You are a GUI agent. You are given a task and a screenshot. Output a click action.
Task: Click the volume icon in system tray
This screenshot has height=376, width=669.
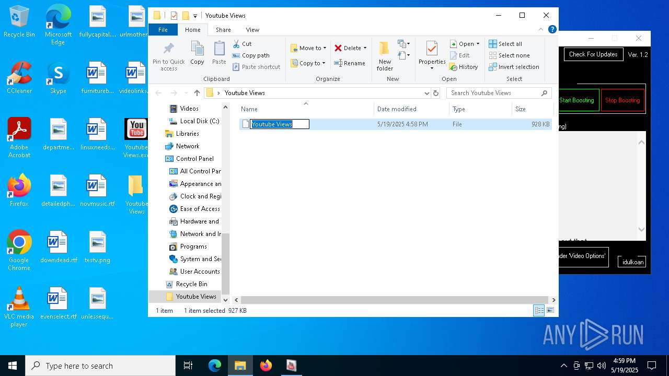click(602, 366)
